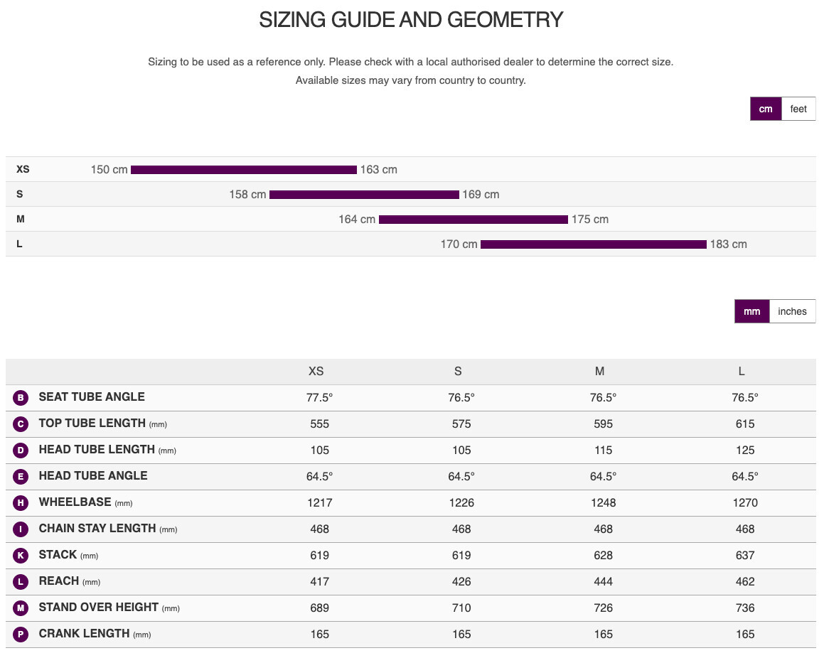
Task: Click the D icon for Head Tube Length
Action: (21, 450)
